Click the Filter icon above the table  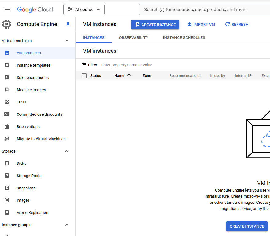(84, 65)
